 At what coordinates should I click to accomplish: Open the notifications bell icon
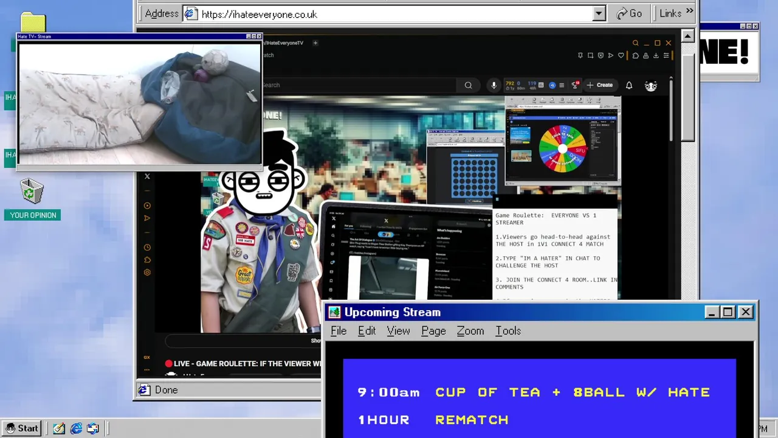tap(629, 85)
